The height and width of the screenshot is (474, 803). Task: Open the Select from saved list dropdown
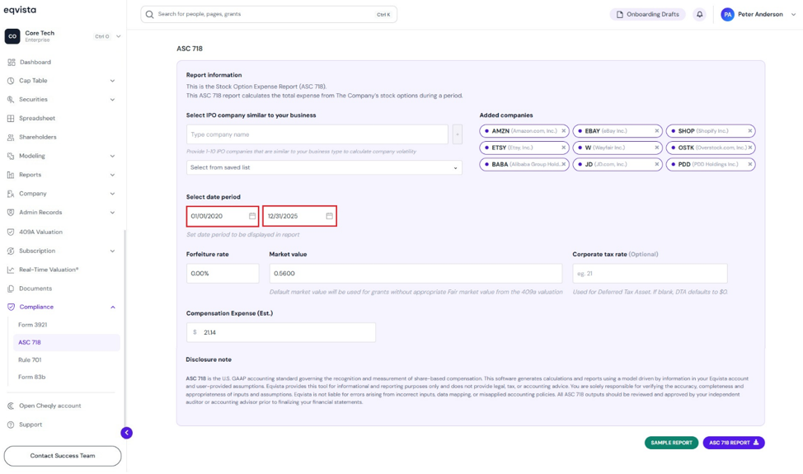coord(324,168)
